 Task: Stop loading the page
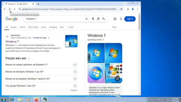pyautogui.click(x=14, y=9)
